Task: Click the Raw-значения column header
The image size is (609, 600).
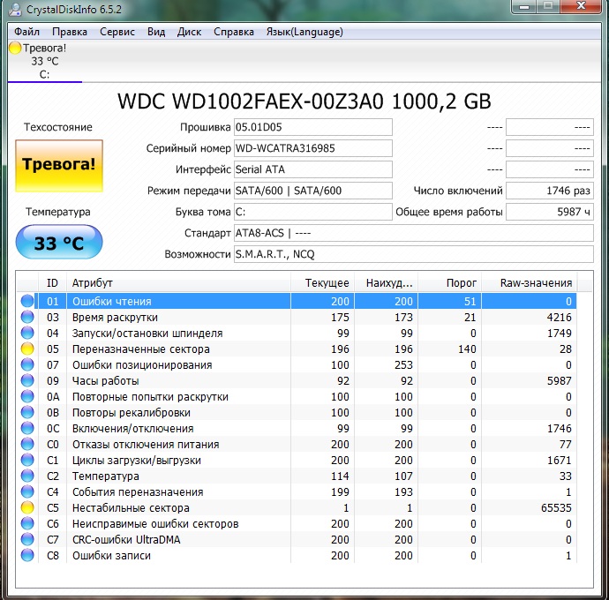Action: [529, 283]
